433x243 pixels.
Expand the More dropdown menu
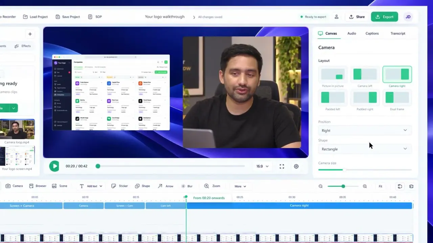click(x=241, y=186)
